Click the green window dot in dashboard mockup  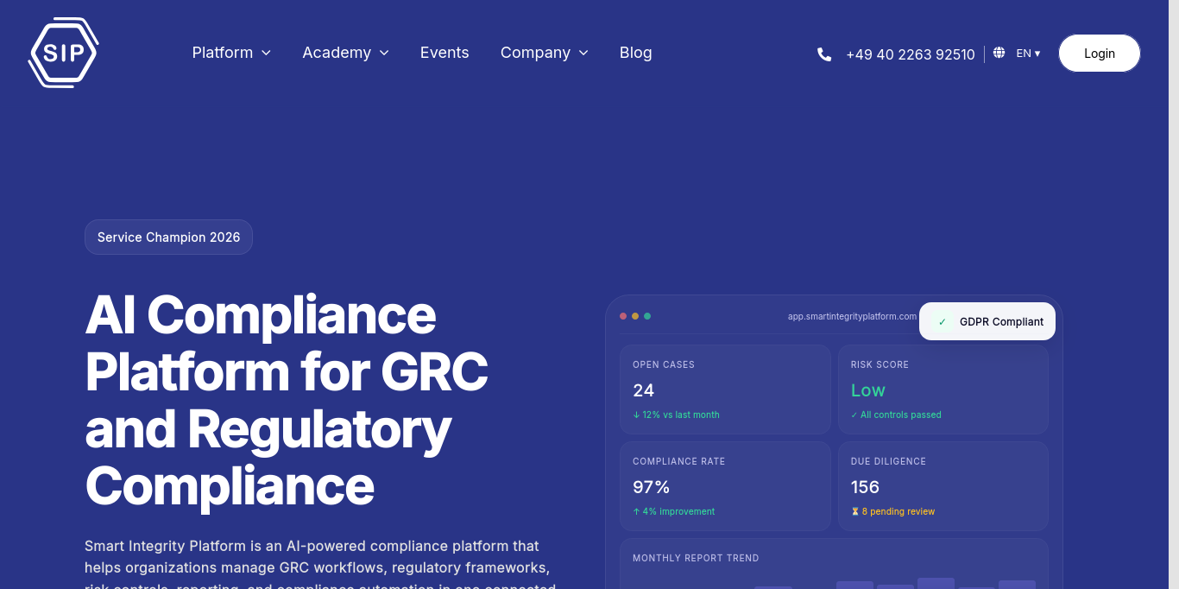[x=647, y=316]
